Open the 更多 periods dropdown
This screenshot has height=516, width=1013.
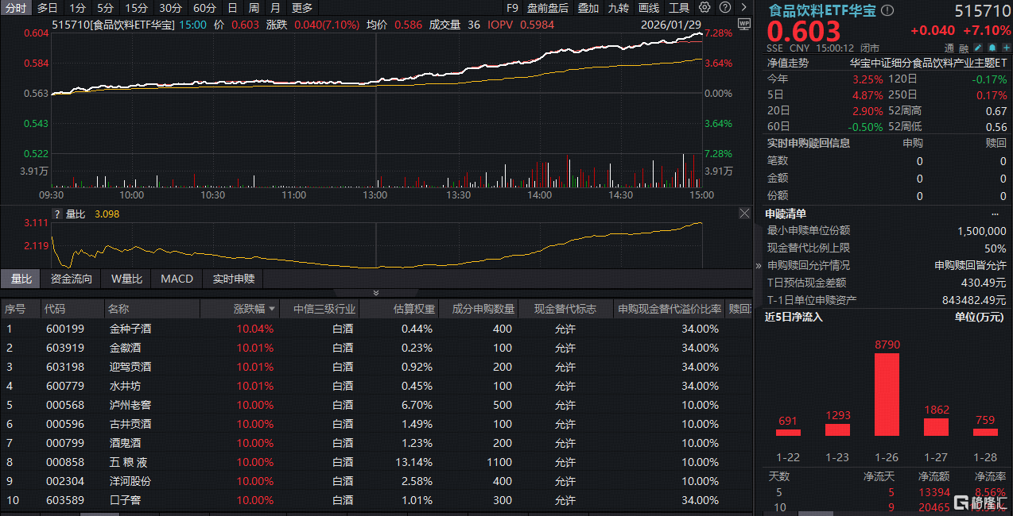[x=302, y=8]
